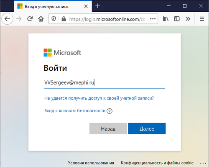Maximize the browser window
Viewport: 209px width, 167px height.
tap(185, 6)
